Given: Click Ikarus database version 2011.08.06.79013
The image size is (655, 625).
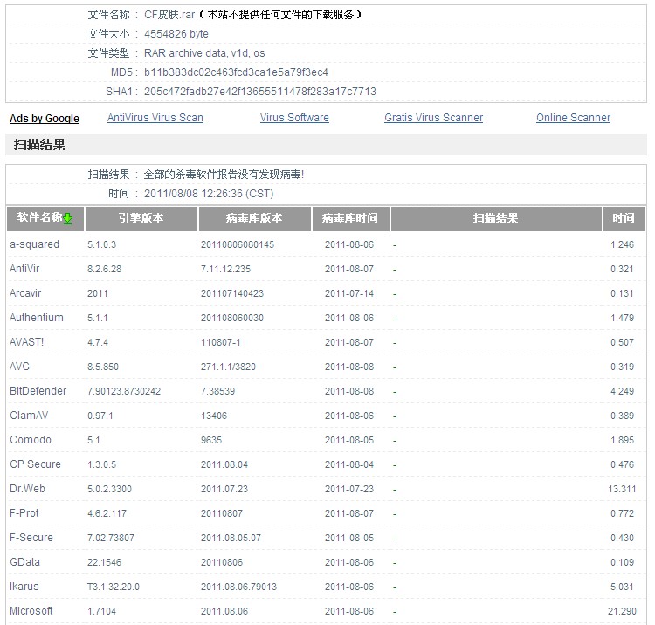Looking at the screenshot, I should click(x=238, y=587).
